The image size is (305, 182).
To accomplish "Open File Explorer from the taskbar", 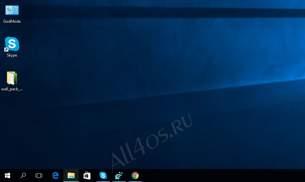I will coord(71,175).
